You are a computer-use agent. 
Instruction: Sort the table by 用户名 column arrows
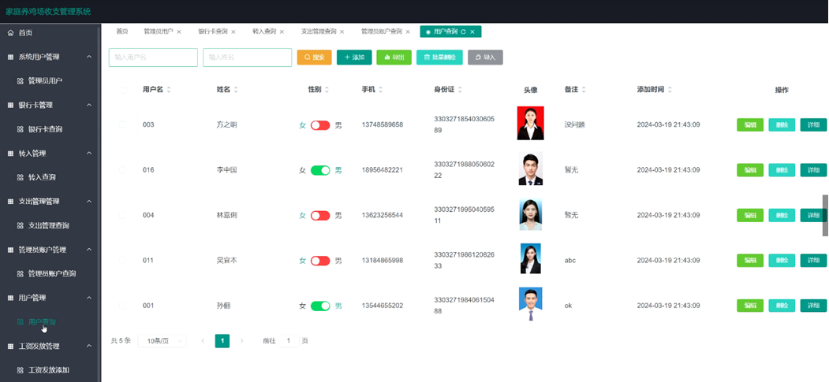[x=169, y=90]
